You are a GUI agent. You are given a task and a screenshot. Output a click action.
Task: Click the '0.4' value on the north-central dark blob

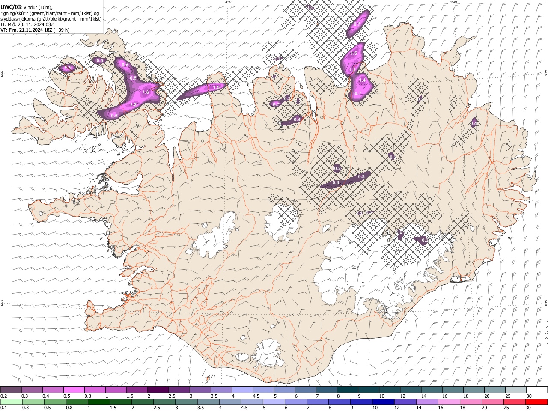pyautogui.click(x=297, y=119)
